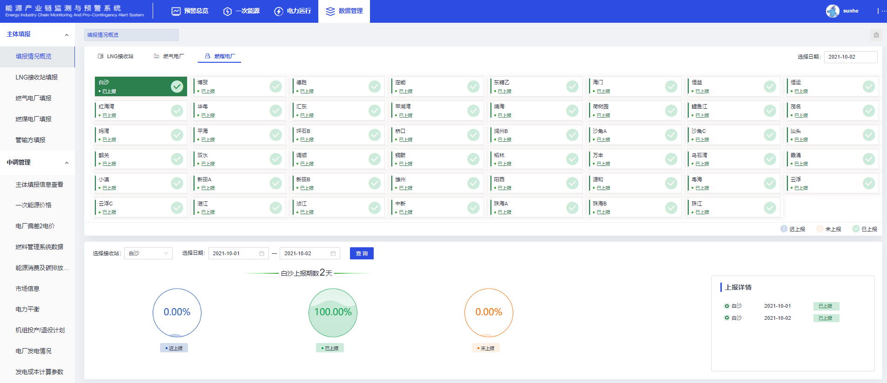
Task: Open 市场信息 in the sidebar
Action: click(27, 289)
